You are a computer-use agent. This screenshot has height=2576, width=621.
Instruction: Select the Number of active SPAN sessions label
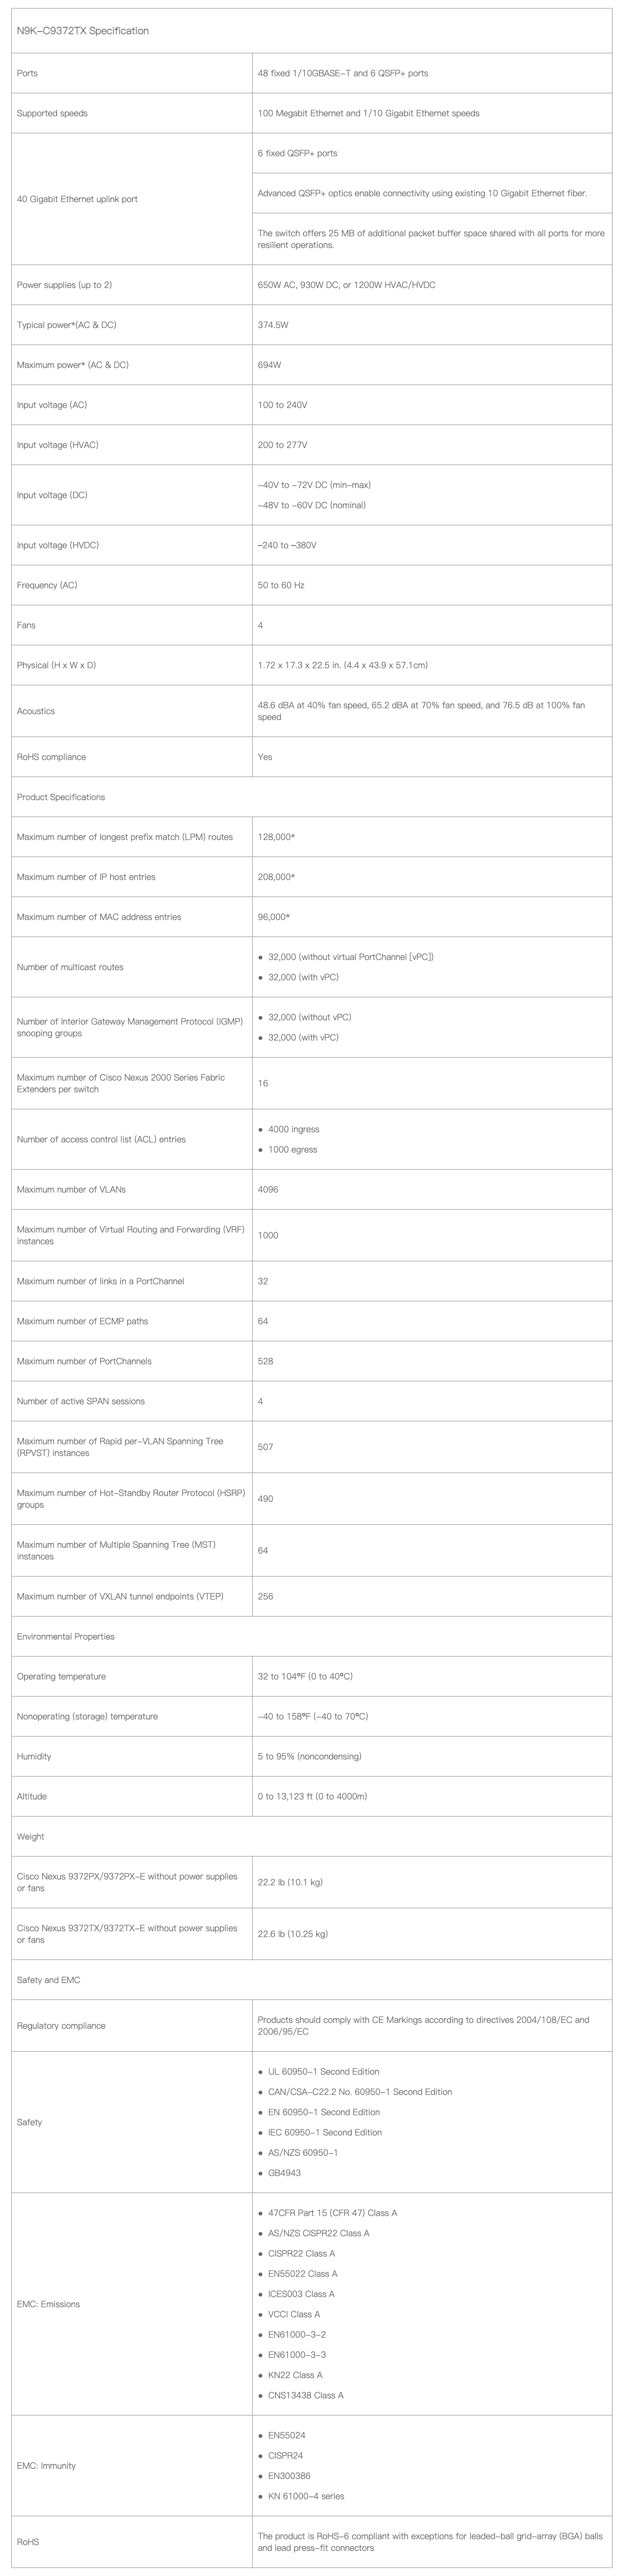[x=81, y=1401]
